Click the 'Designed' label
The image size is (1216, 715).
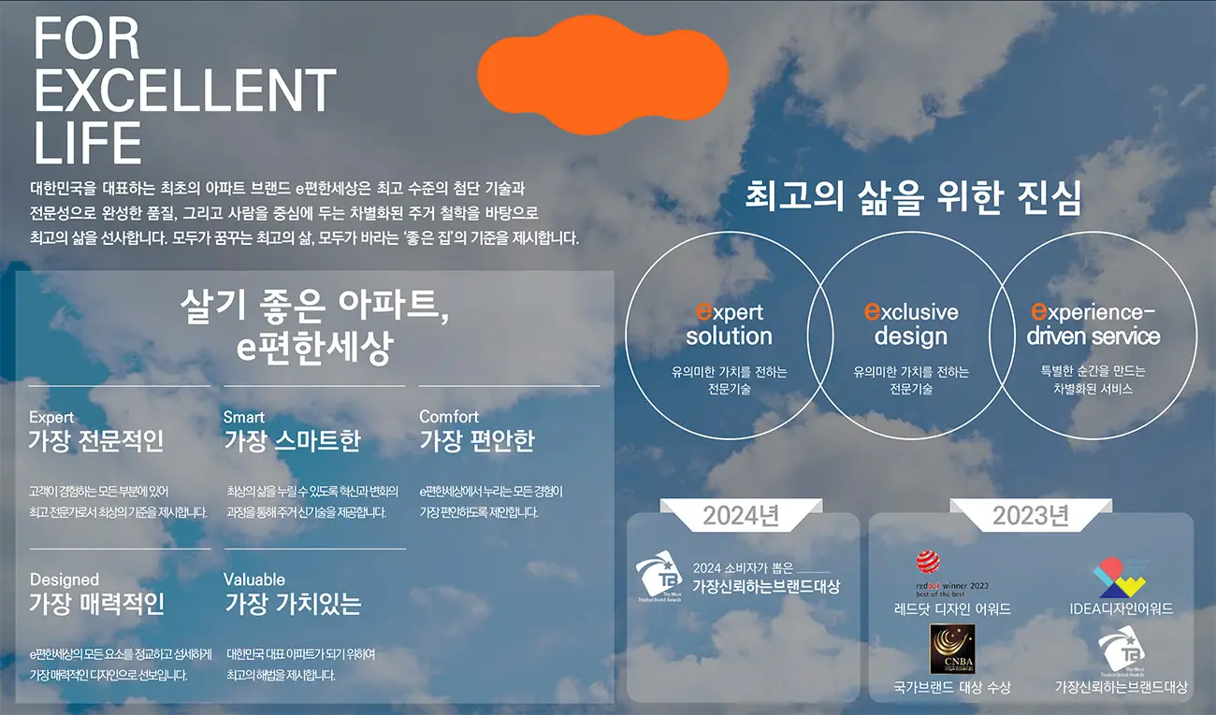point(65,579)
